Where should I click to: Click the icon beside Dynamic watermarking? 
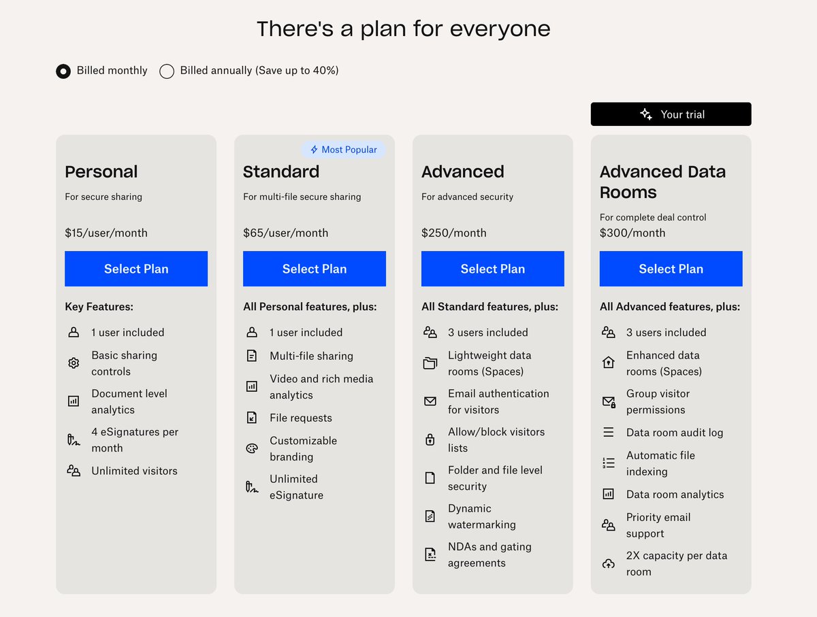[x=430, y=516]
